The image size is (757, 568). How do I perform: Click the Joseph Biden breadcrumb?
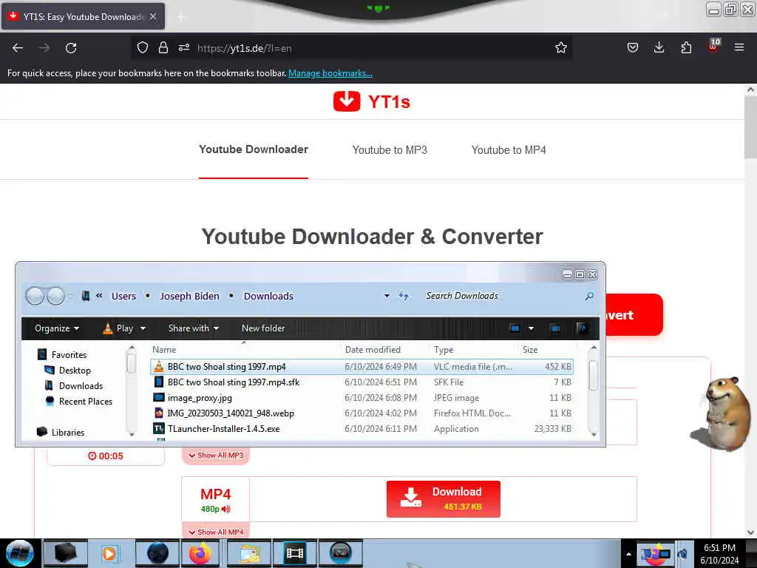(x=190, y=296)
